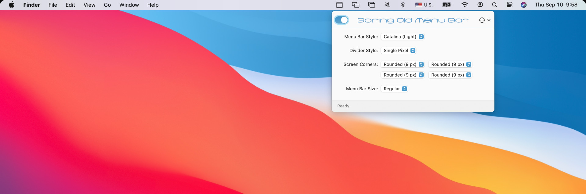Open the more options ellipsis menu
This screenshot has width=586, height=194.
tap(485, 20)
